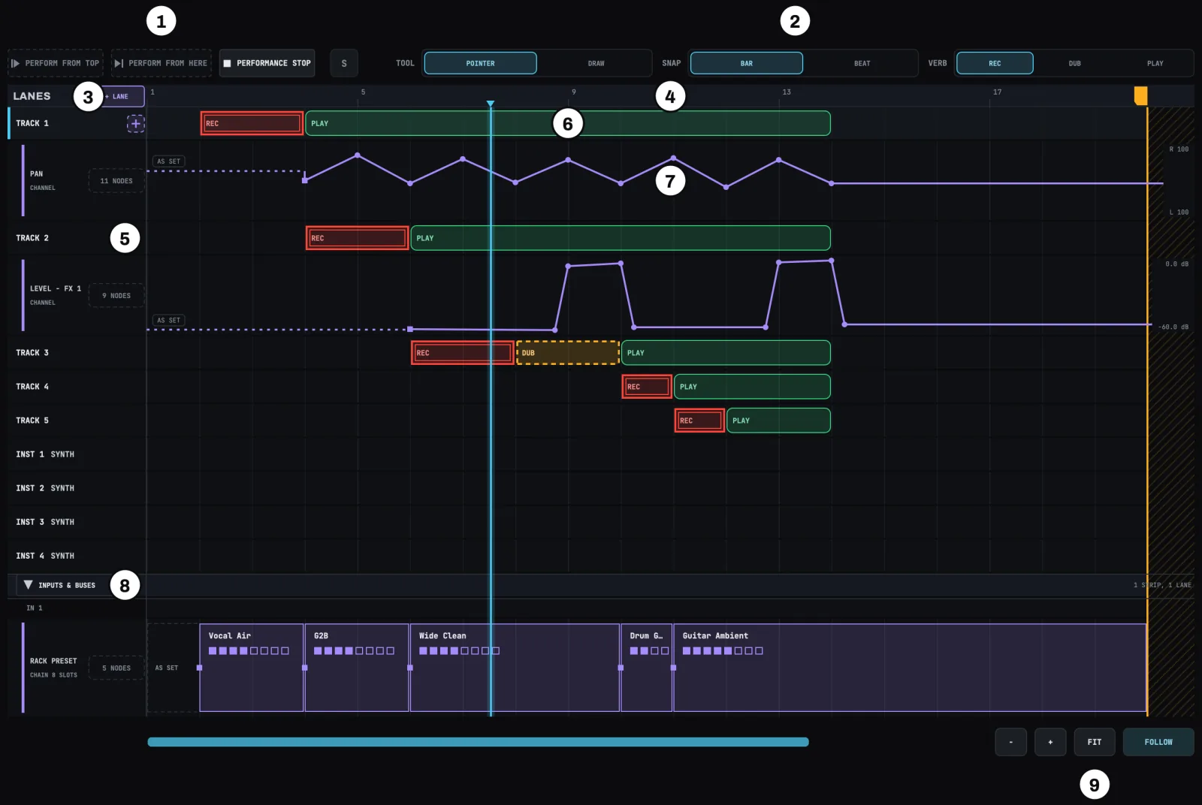Click the zoom in plus button

(1050, 742)
